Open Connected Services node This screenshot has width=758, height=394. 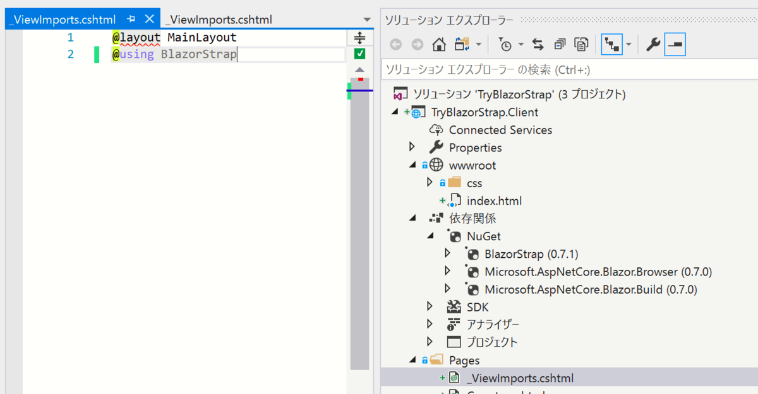(x=500, y=130)
